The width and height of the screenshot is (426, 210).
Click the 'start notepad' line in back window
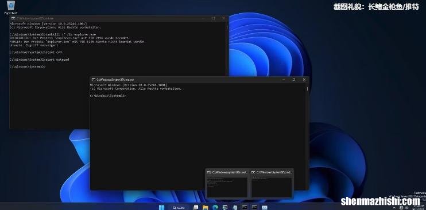(39, 60)
